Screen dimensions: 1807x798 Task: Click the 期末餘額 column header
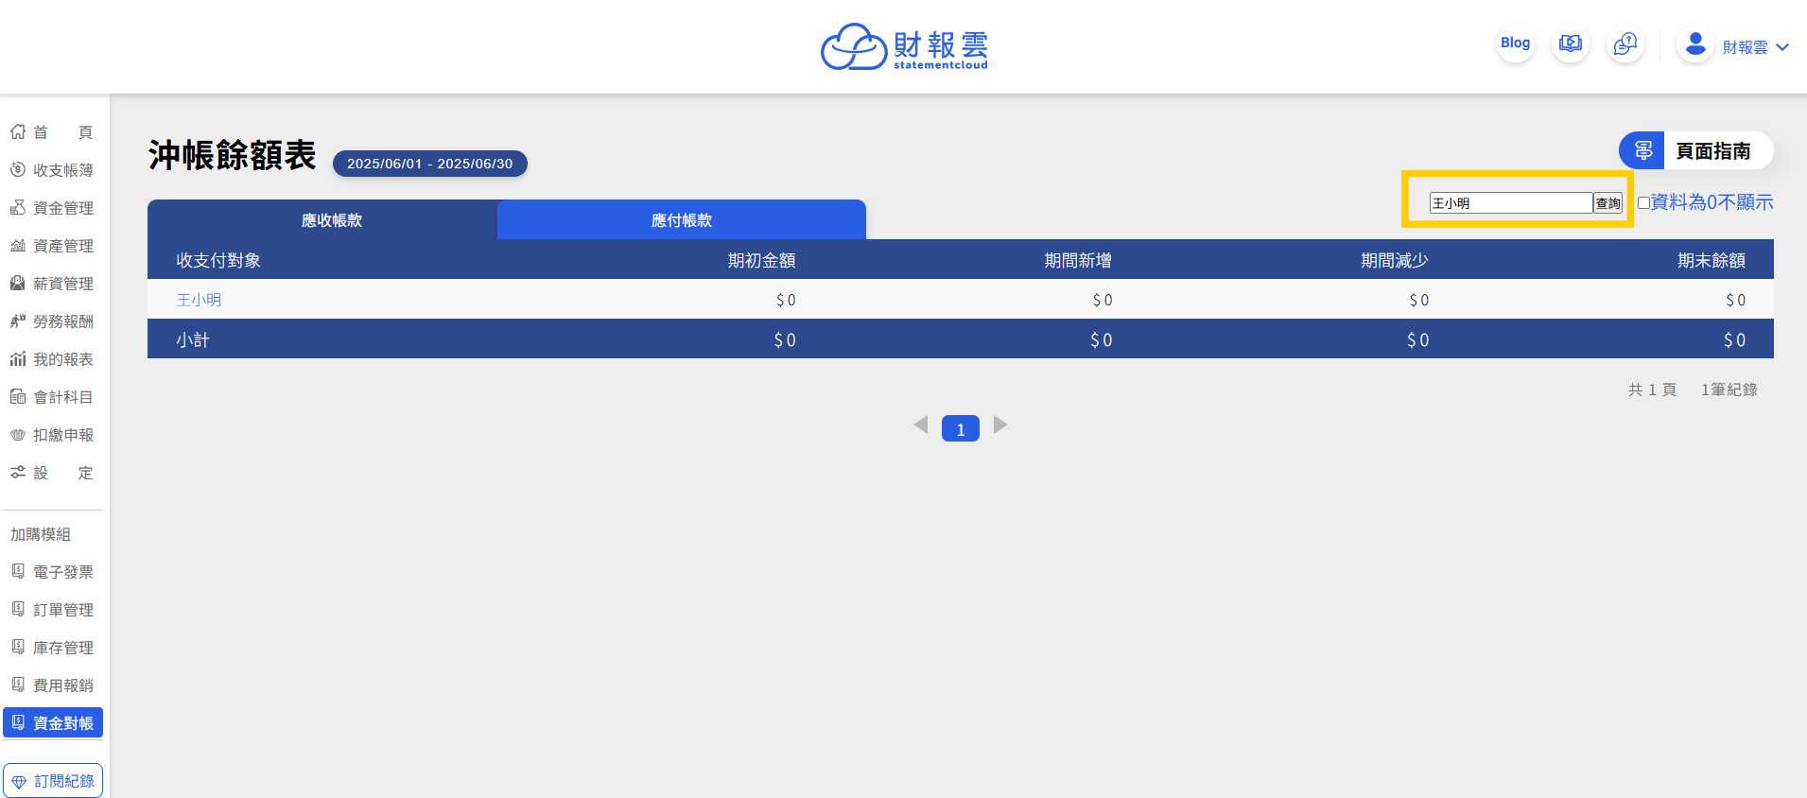click(x=1711, y=260)
